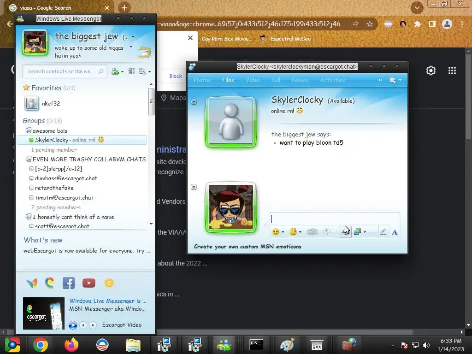The width and height of the screenshot is (472, 354).
Task: Click the voice clip icon in chat toolbar
Action: [x=327, y=232]
